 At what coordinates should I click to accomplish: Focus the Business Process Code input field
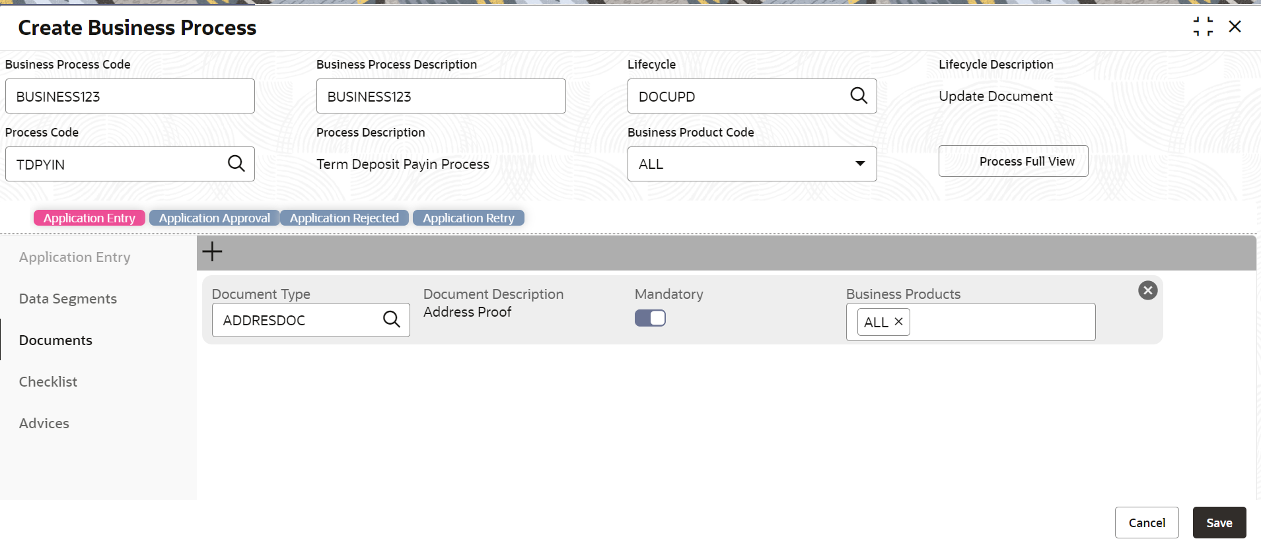coord(130,96)
